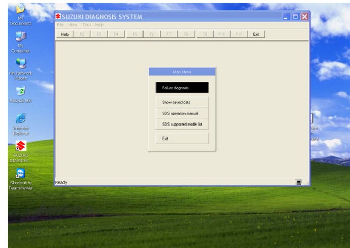
Task: Maximize the Suzuki Diagnosis System window
Action: pos(295,17)
